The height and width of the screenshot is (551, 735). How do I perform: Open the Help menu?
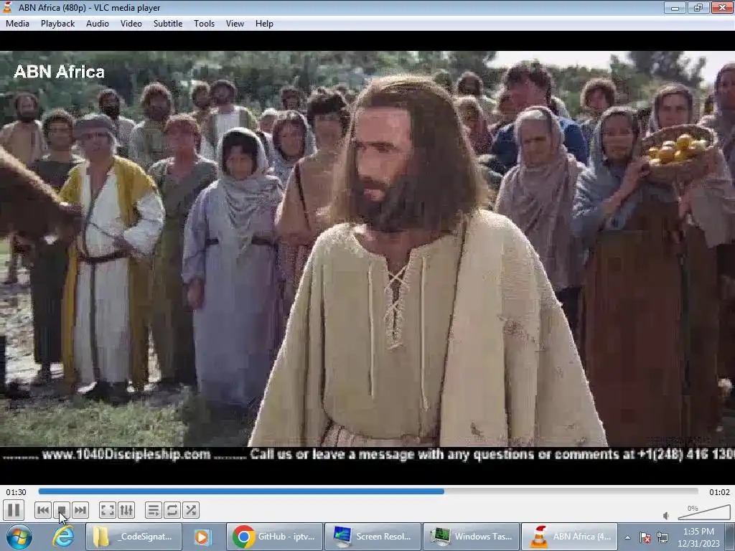pyautogui.click(x=264, y=24)
